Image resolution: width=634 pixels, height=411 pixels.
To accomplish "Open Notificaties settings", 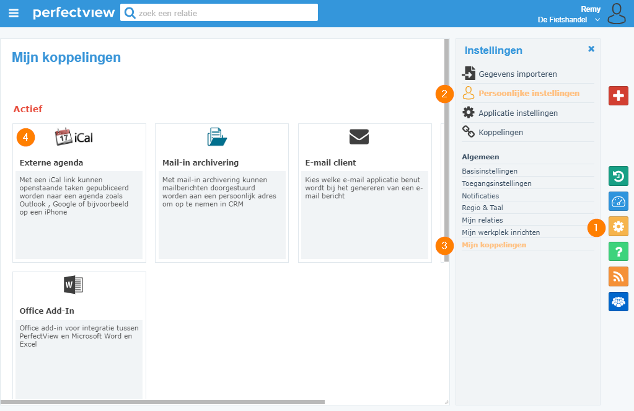I will pyautogui.click(x=480, y=196).
